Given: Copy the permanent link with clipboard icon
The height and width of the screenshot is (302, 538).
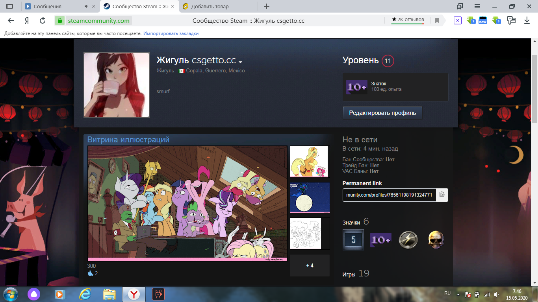Looking at the screenshot, I should coord(442,195).
